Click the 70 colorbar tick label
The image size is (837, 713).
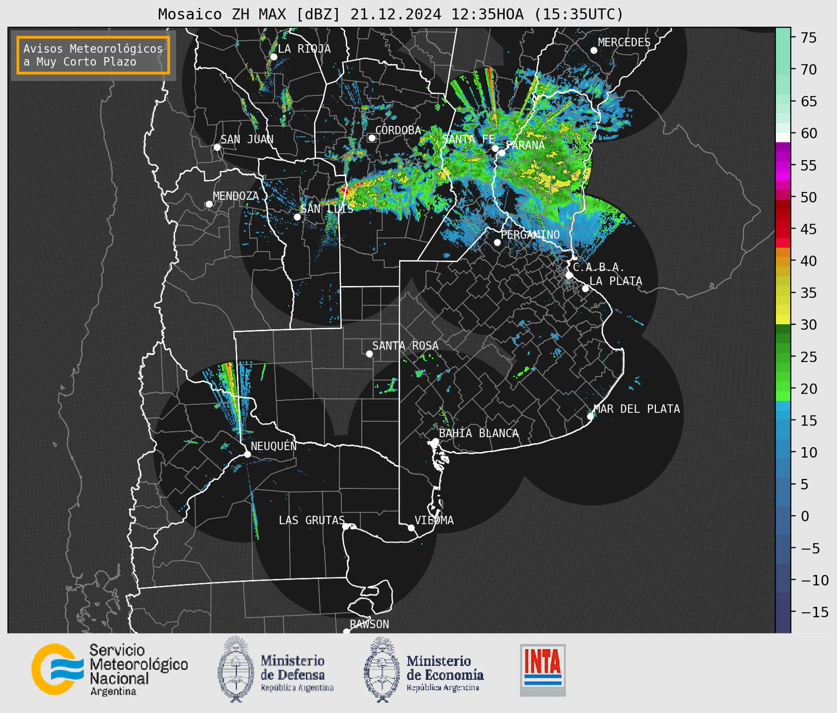pos(809,69)
